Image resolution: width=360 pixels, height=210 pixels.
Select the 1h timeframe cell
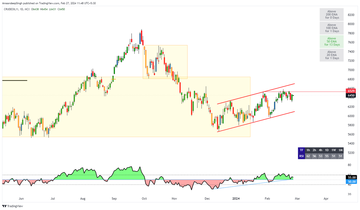tap(308, 150)
